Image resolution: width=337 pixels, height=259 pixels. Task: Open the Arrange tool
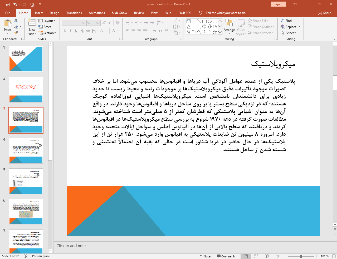[x=229, y=26]
